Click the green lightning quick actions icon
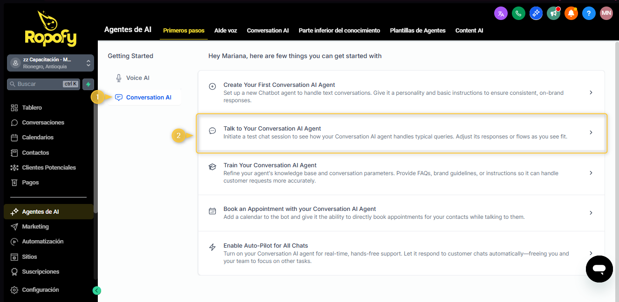 [88, 84]
